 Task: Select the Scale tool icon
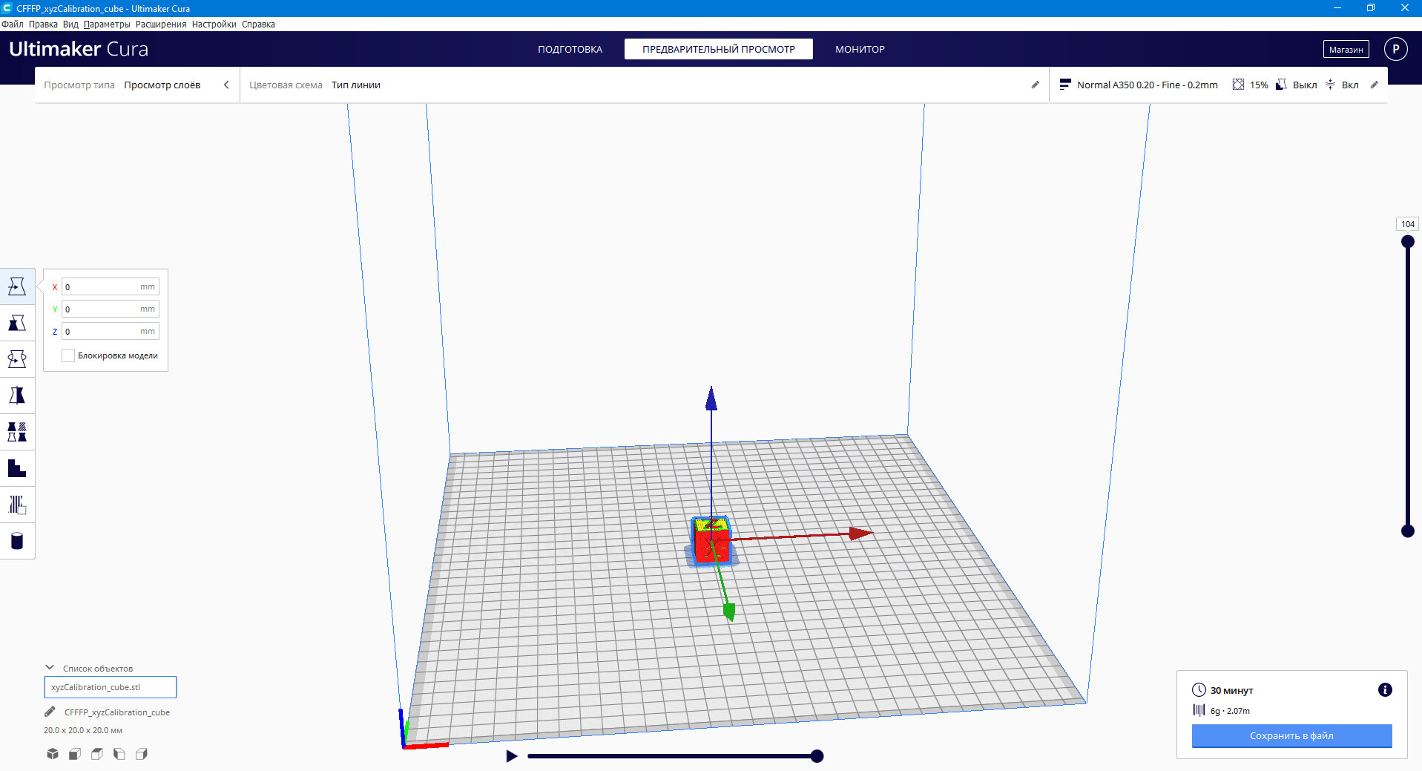pyautogui.click(x=17, y=323)
